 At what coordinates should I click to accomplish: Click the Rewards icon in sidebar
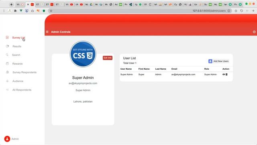pos(7,64)
